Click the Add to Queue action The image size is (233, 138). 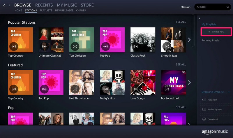(215, 109)
